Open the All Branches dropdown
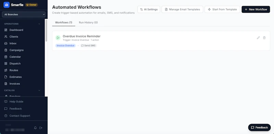Screen dimensions: 274x134 tap(24, 14)
